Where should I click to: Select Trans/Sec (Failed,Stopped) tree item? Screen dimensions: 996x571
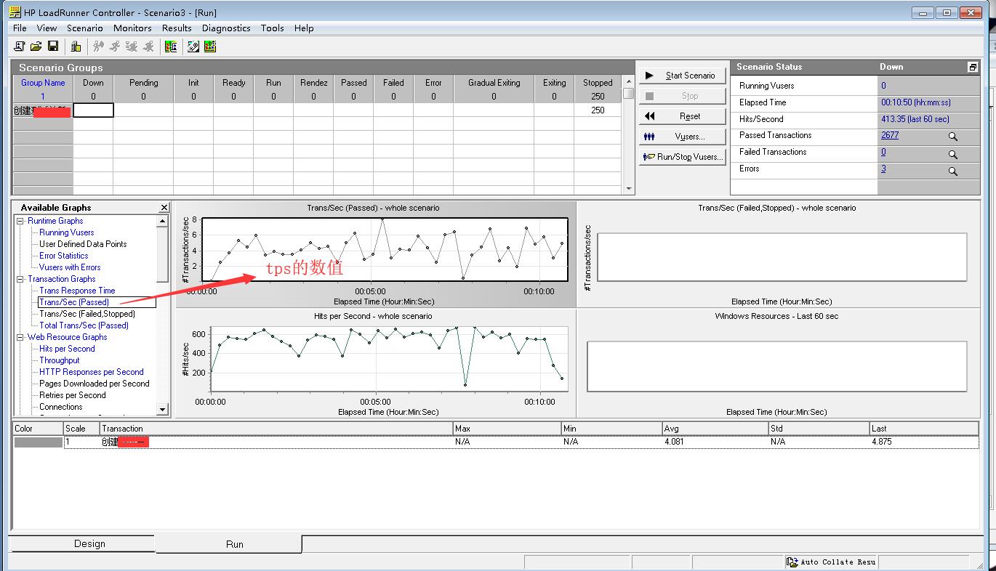tap(87, 314)
